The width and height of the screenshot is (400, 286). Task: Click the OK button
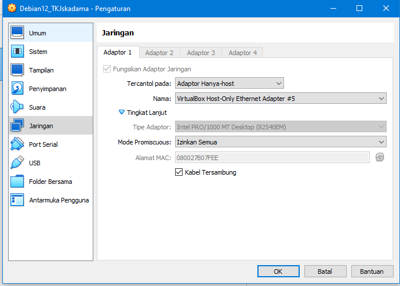[x=278, y=271]
